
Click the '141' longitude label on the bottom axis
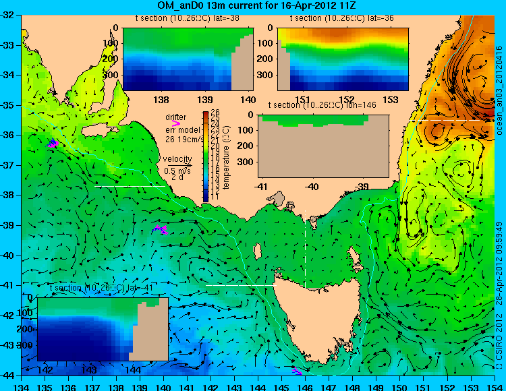coord(187,387)
